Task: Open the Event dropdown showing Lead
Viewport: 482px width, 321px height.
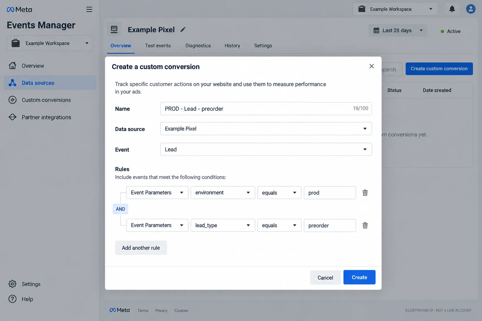Action: pyautogui.click(x=266, y=149)
